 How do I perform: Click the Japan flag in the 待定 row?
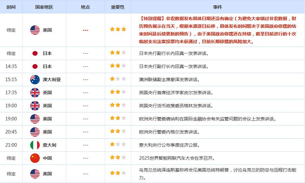pyautogui.click(x=35, y=53)
